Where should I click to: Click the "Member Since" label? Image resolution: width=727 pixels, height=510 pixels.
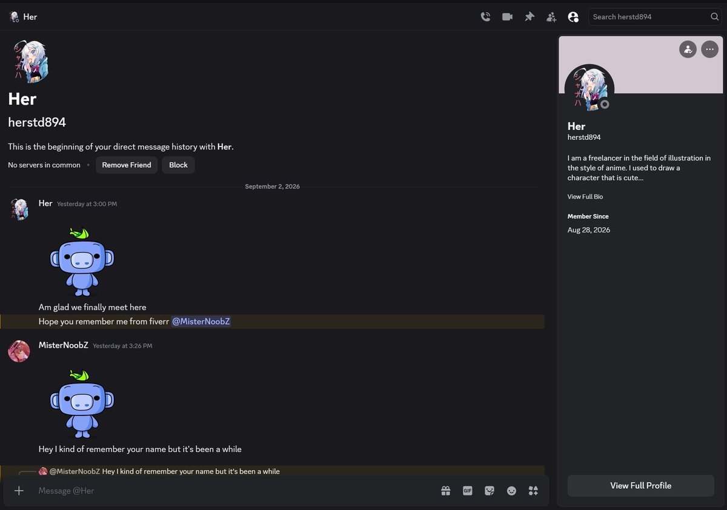point(588,216)
